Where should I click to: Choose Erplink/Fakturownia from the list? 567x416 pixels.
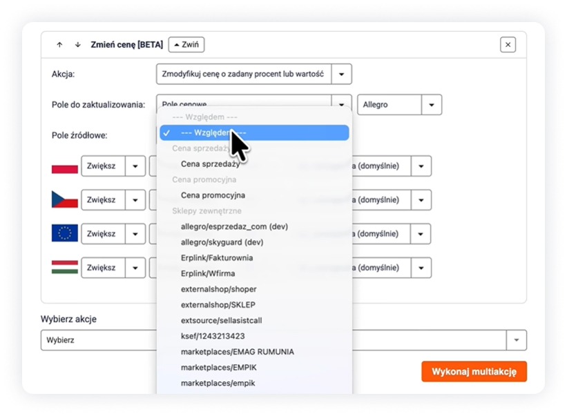217,258
